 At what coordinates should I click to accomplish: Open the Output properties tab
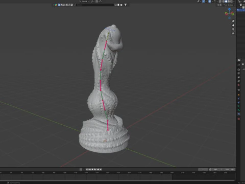239,74
